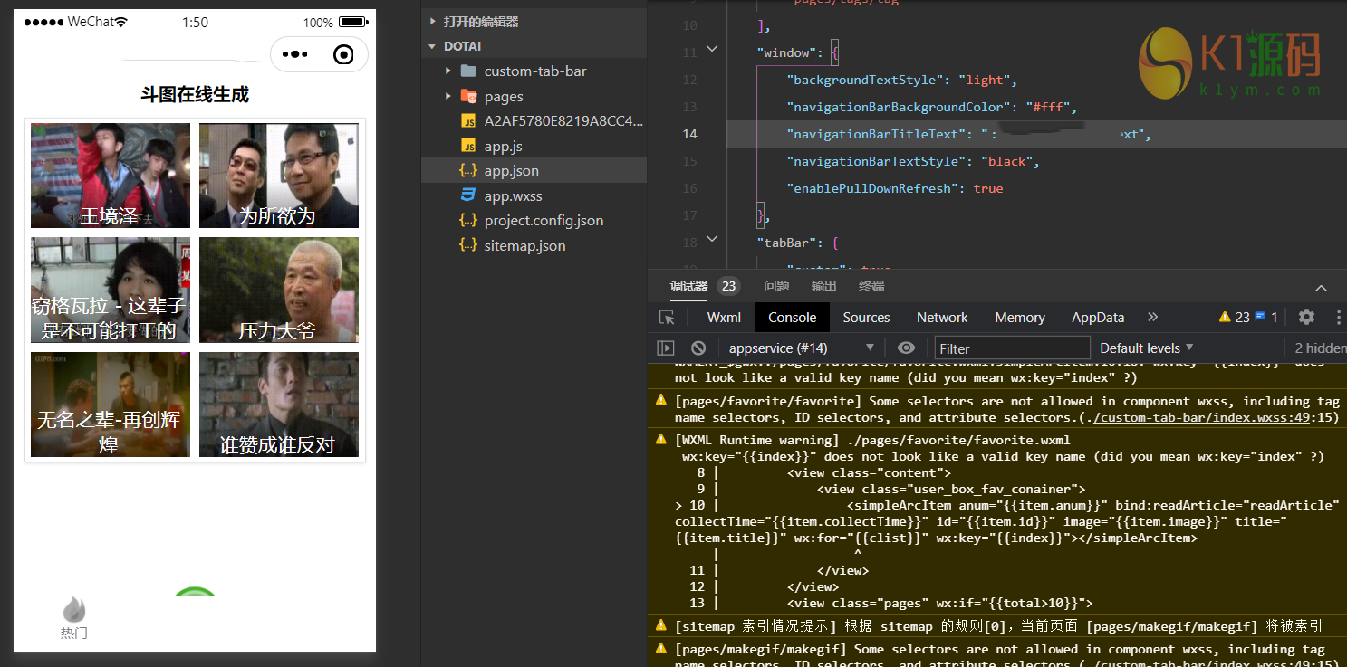Screen dimensions: 1347x667
Task: Open the appservice context dropdown
Action: 801,348
